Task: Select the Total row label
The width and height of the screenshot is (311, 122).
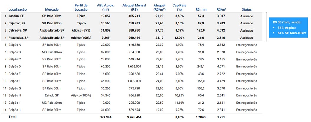Action: click(12, 117)
